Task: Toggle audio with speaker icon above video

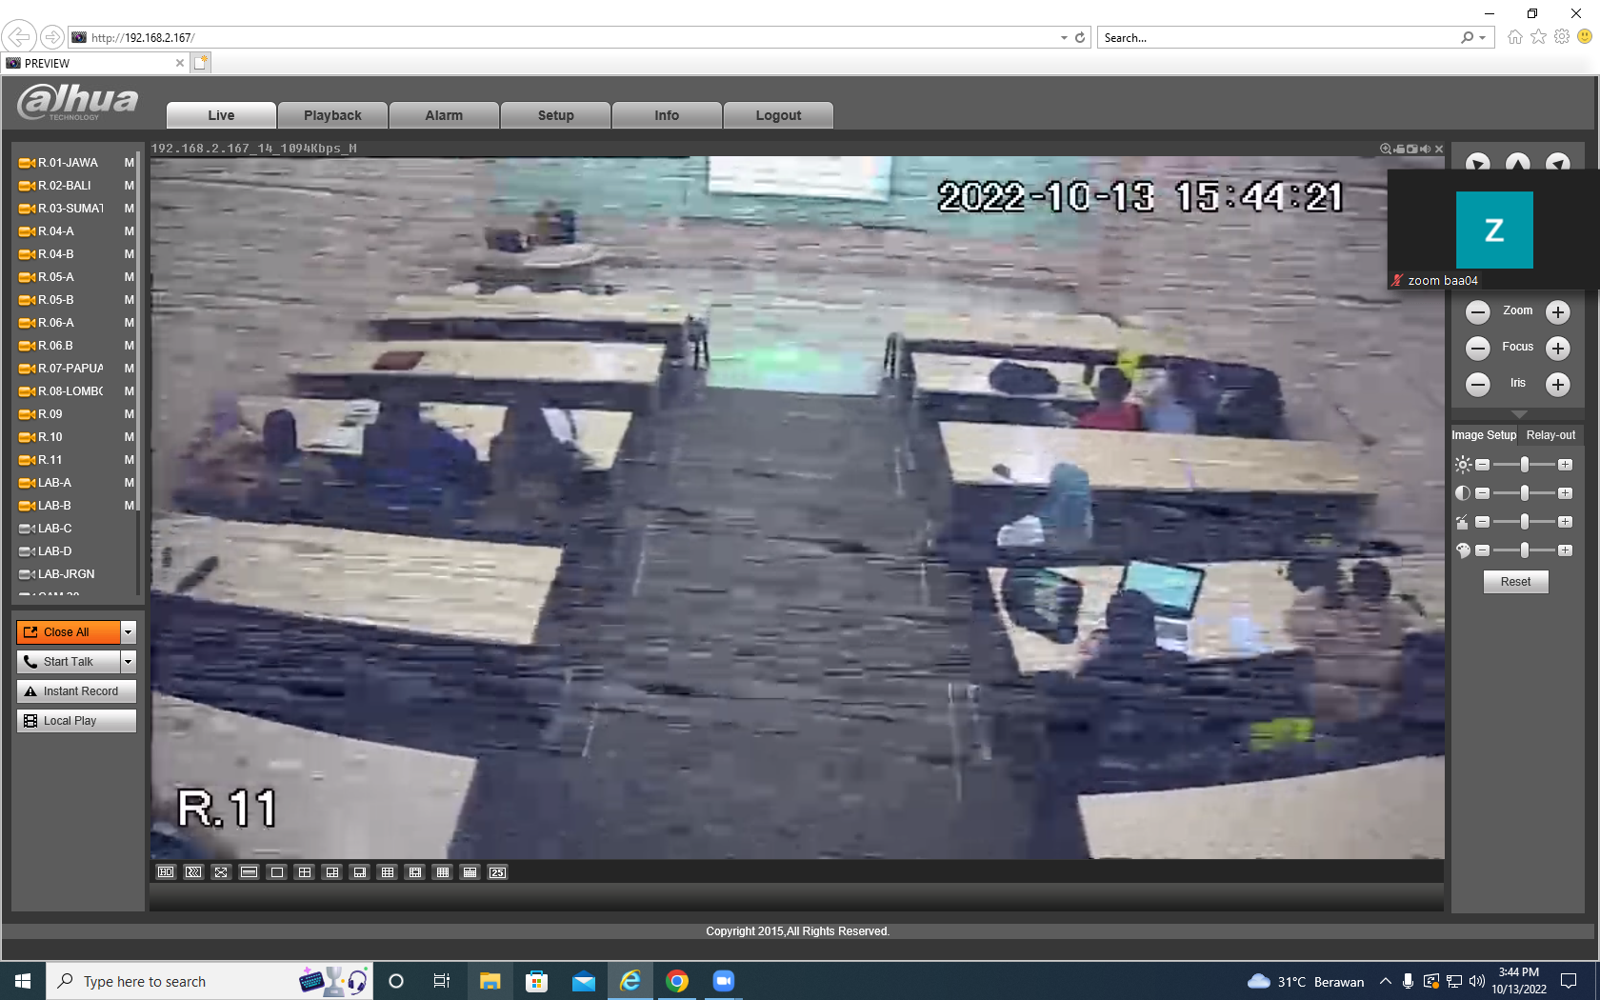Action: pos(1426,149)
